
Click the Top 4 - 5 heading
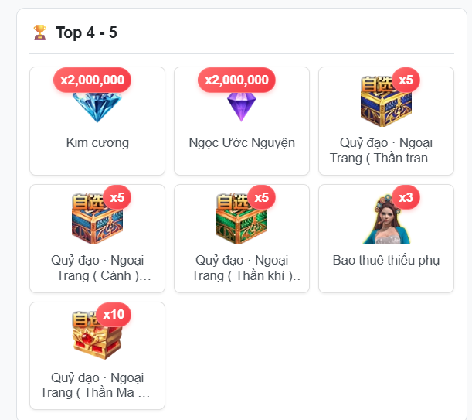(87, 32)
